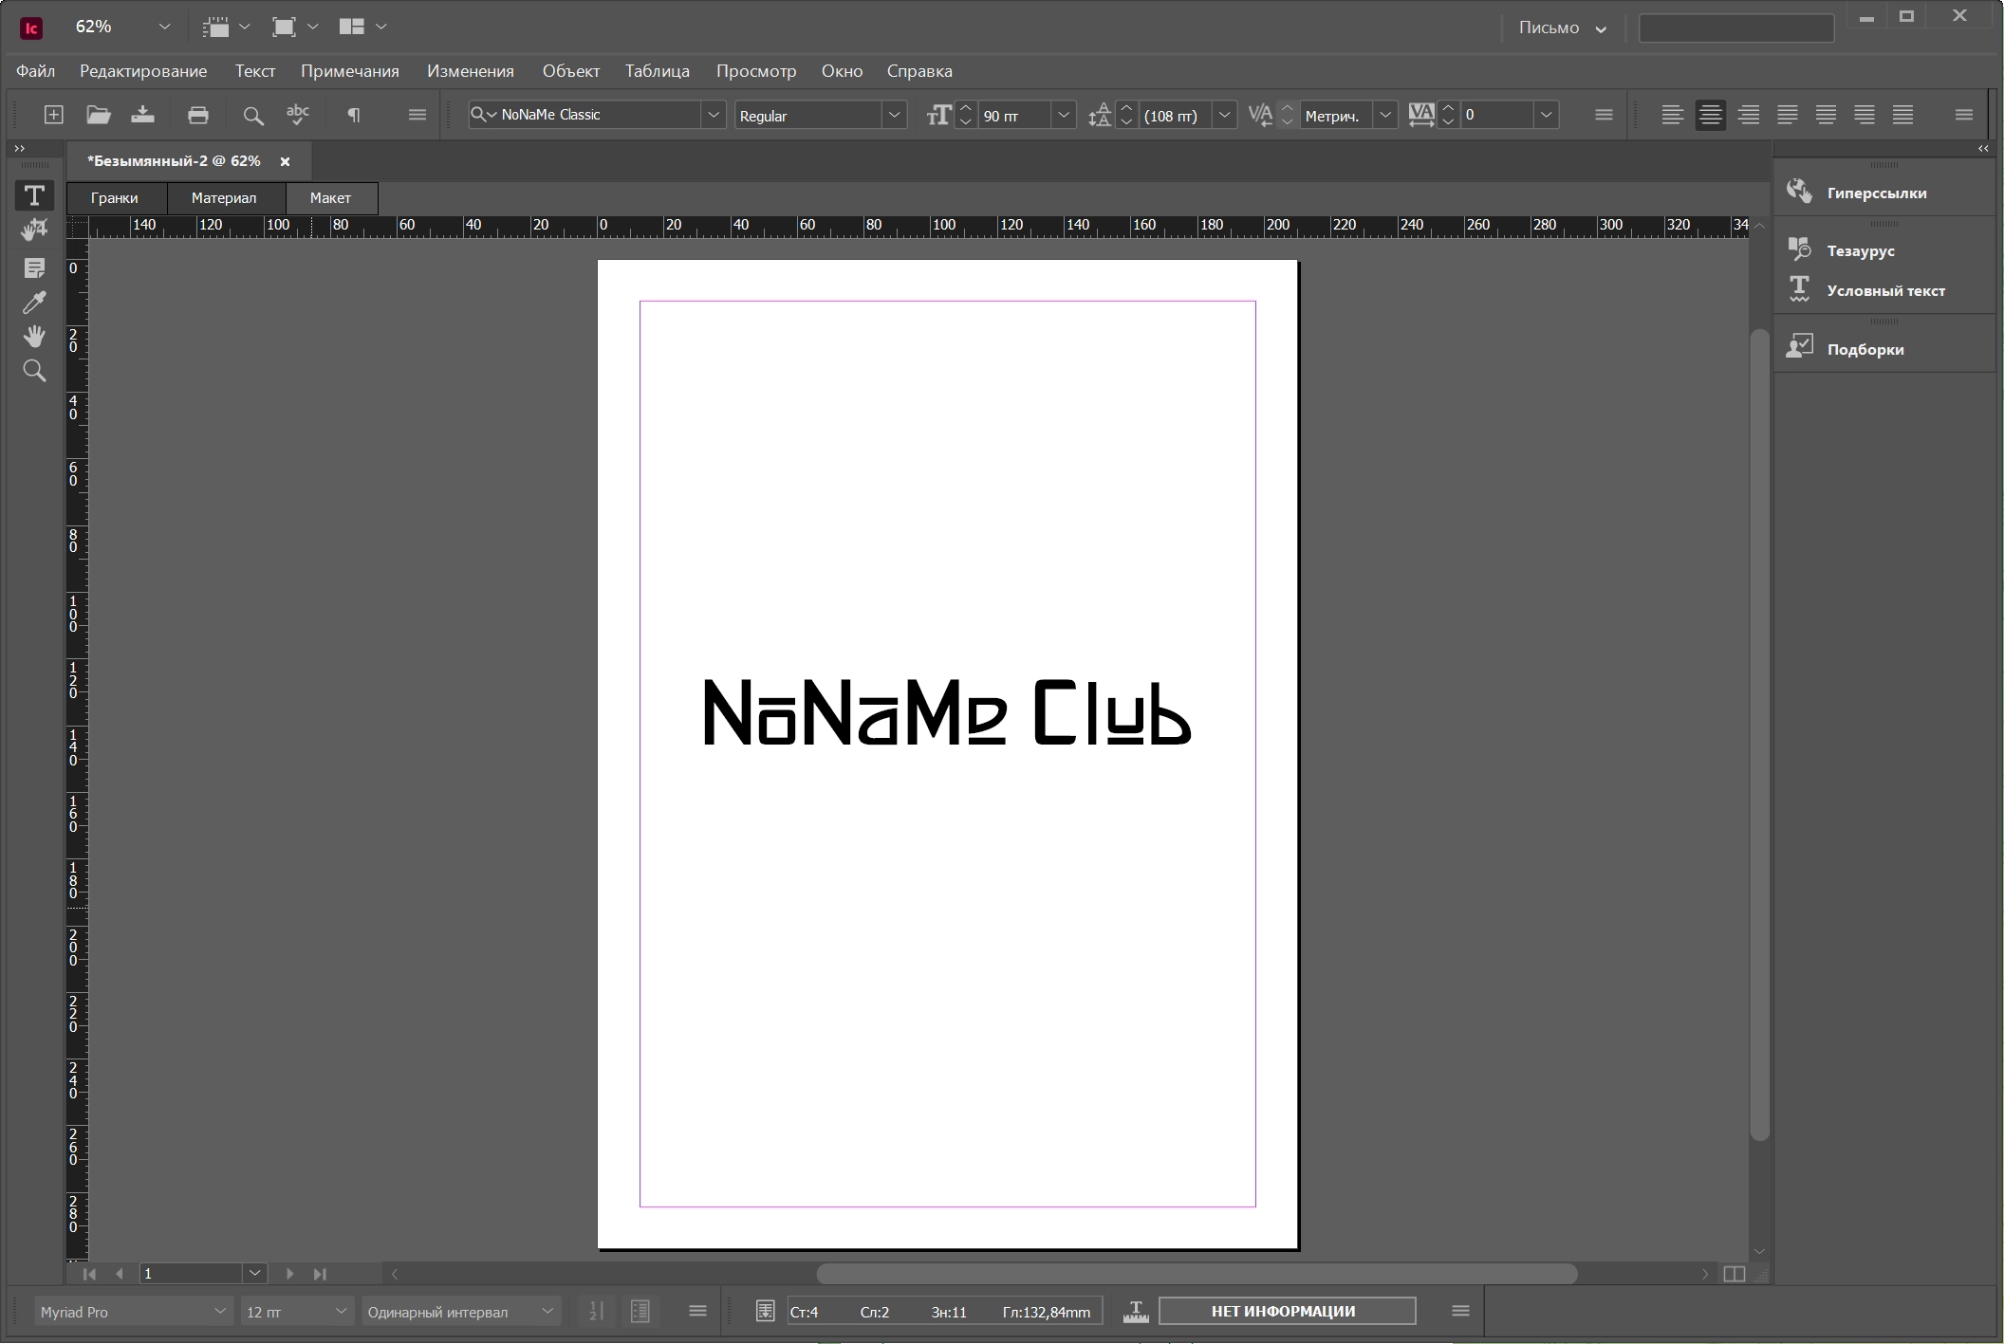Image resolution: width=2004 pixels, height=1344 pixels.
Task: Toggle center text alignment
Action: coord(1711,115)
